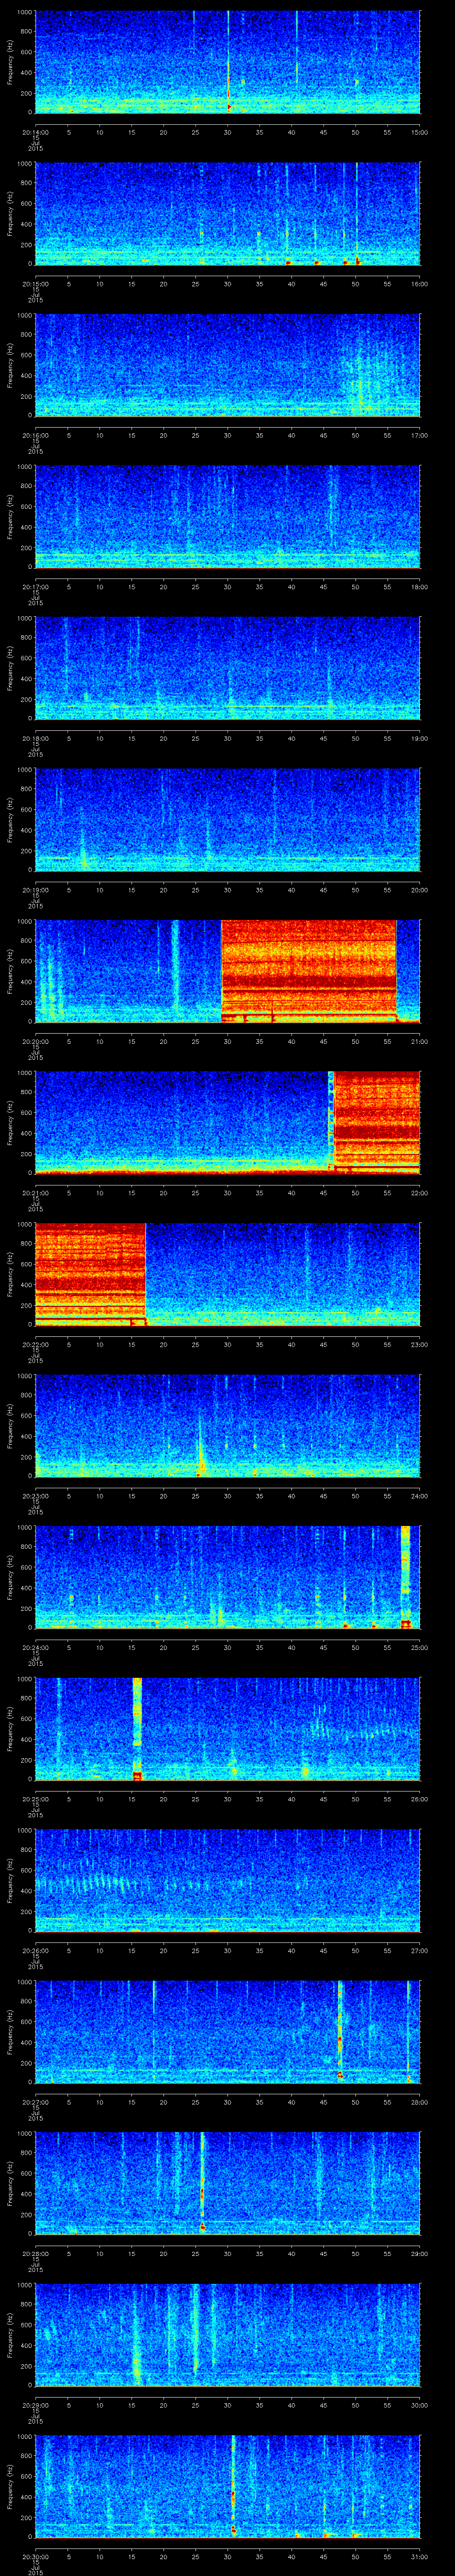Click the 1000 frequency tick of 20:14:00 panel
This screenshot has width=455, height=2576.
coord(25,13)
